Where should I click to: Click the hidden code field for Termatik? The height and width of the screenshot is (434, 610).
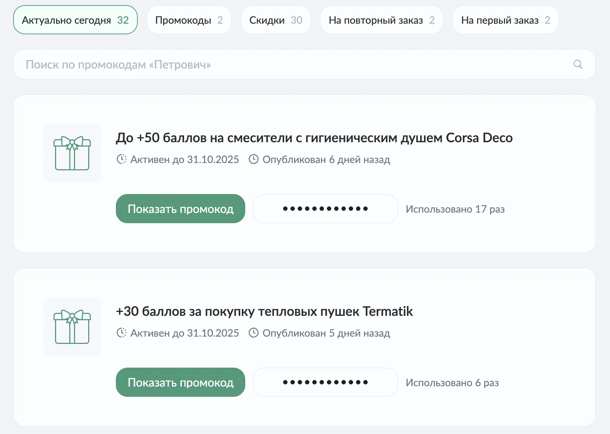(325, 383)
